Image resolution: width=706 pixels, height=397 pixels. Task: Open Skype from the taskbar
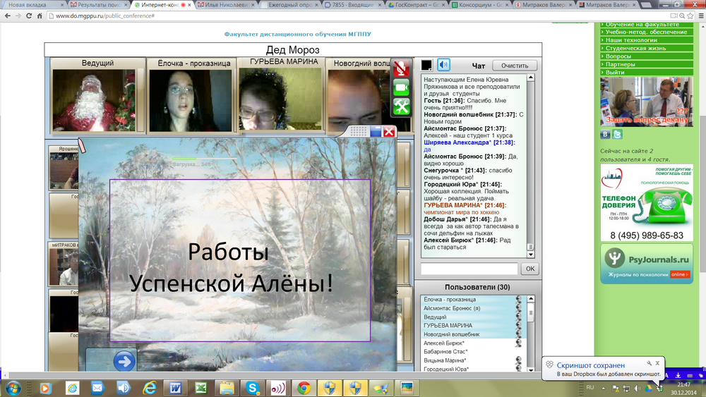(252, 388)
